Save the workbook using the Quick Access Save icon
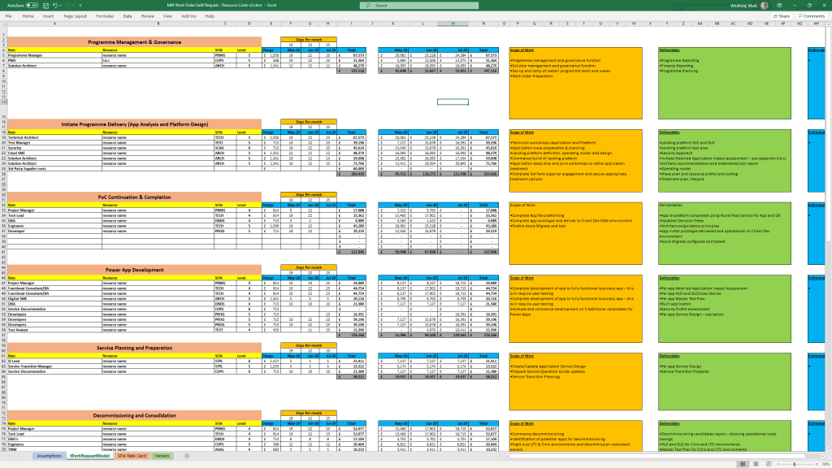This screenshot has width=832, height=468. [x=45, y=5]
